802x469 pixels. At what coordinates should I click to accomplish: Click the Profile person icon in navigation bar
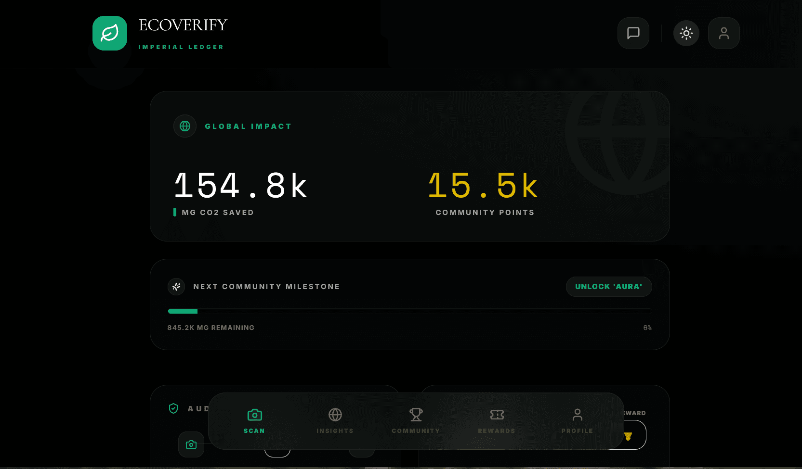coord(577,414)
